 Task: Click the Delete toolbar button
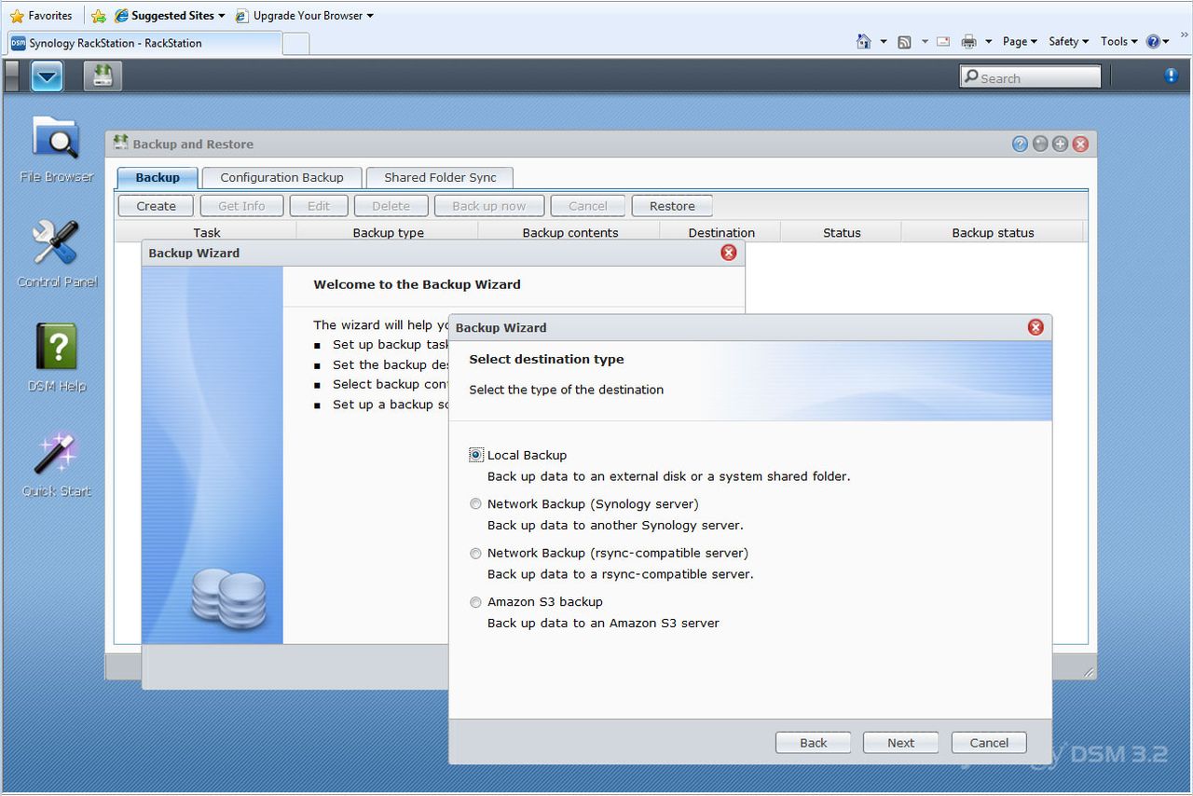click(x=391, y=206)
